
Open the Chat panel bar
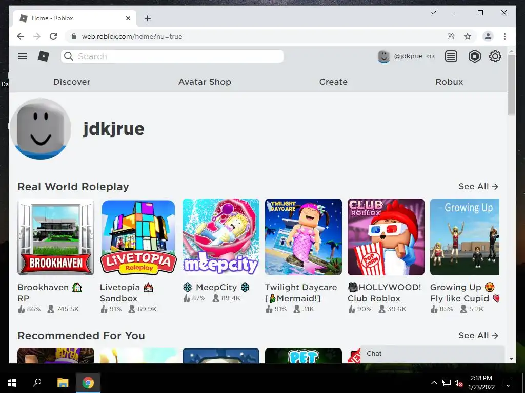point(432,354)
